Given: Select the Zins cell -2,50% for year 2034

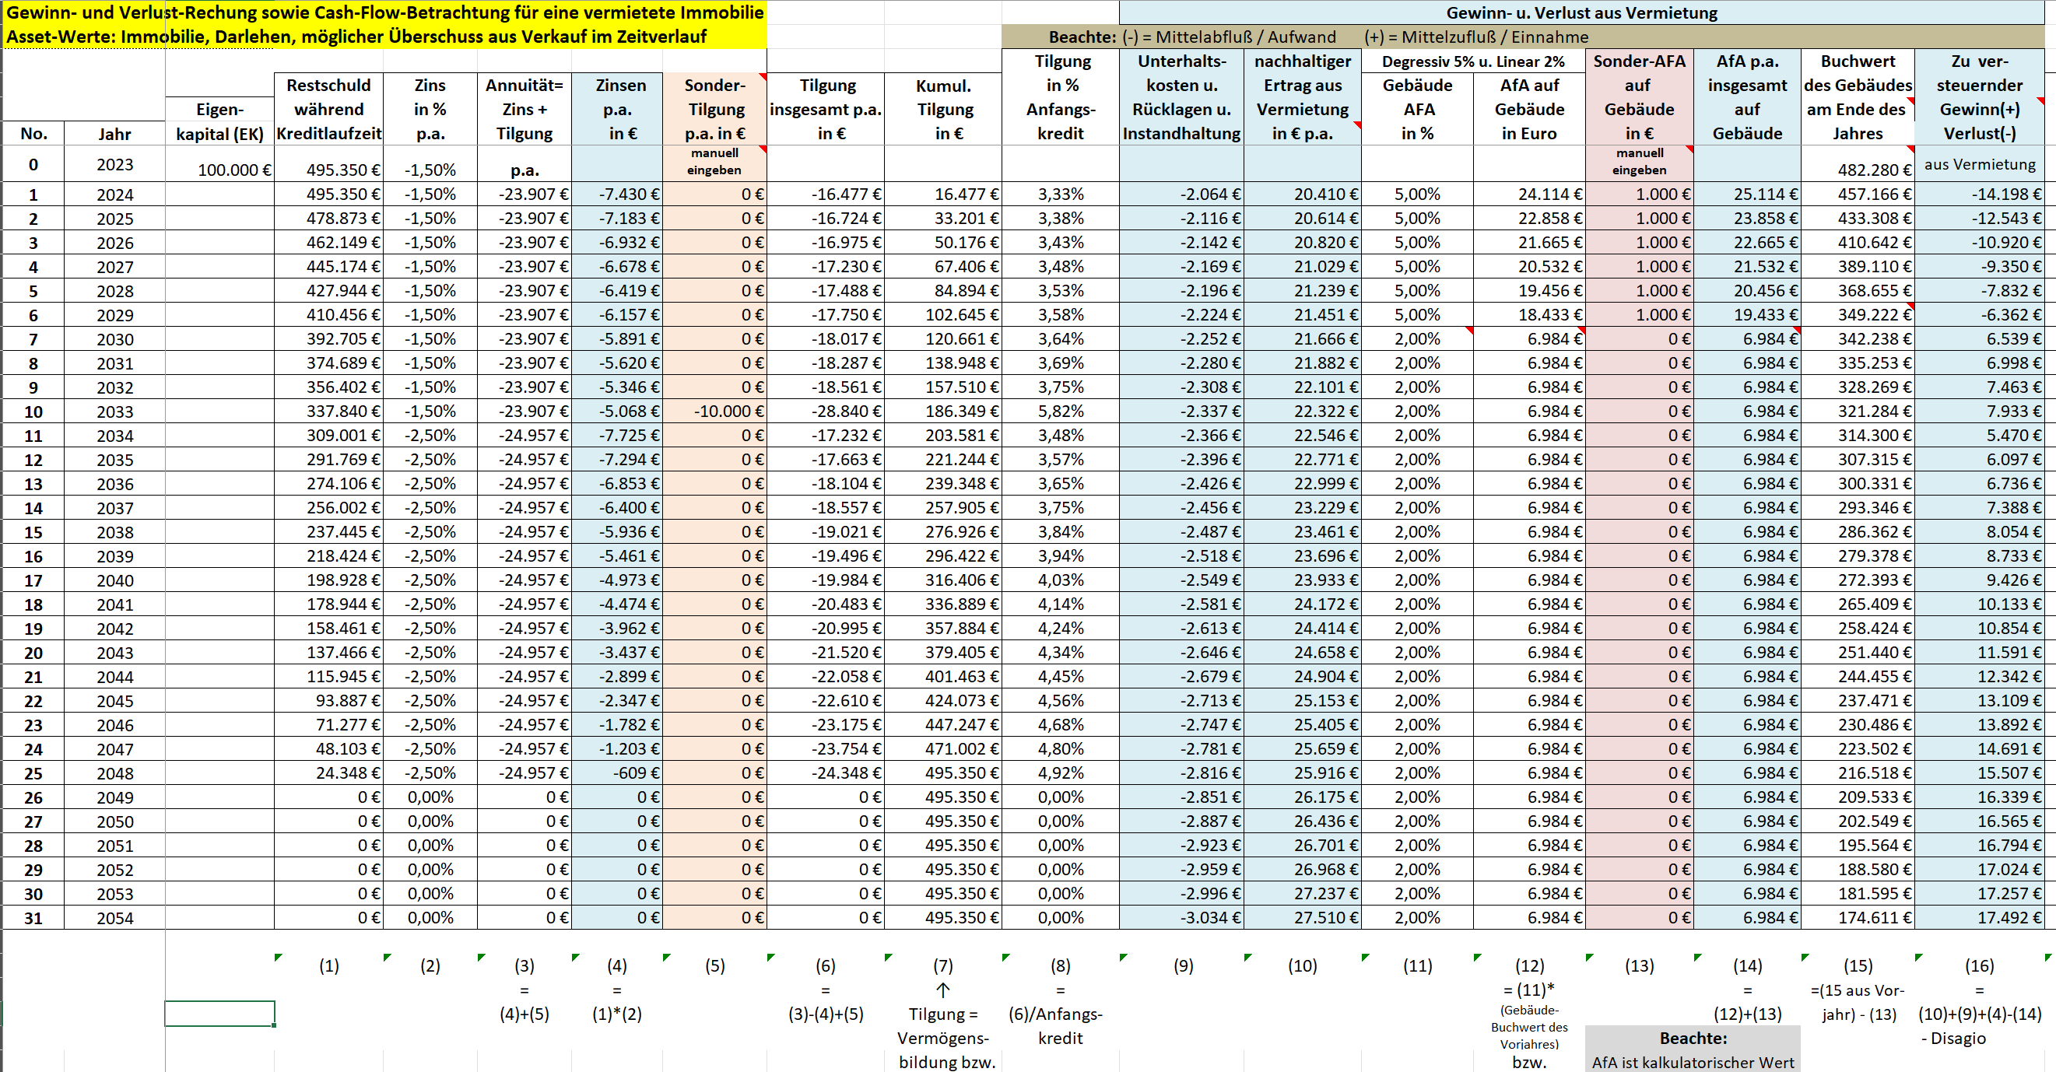Looking at the screenshot, I should click(x=430, y=435).
